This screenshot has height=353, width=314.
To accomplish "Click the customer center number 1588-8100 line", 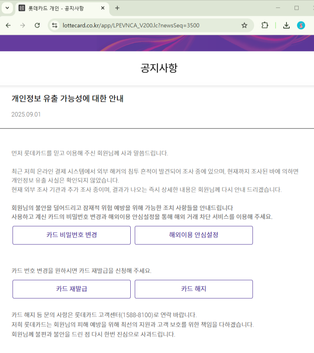I will coord(104,315).
